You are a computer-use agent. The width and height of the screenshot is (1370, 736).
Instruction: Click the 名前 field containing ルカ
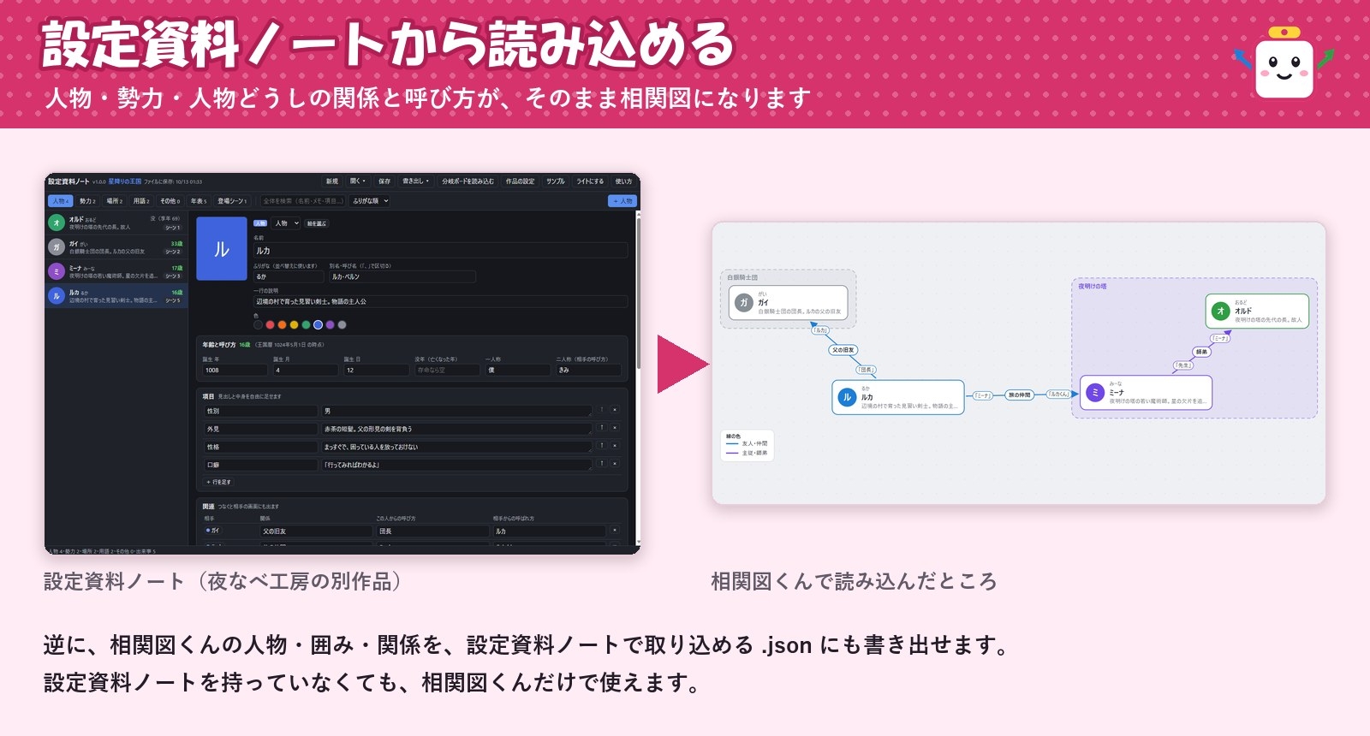coord(440,251)
